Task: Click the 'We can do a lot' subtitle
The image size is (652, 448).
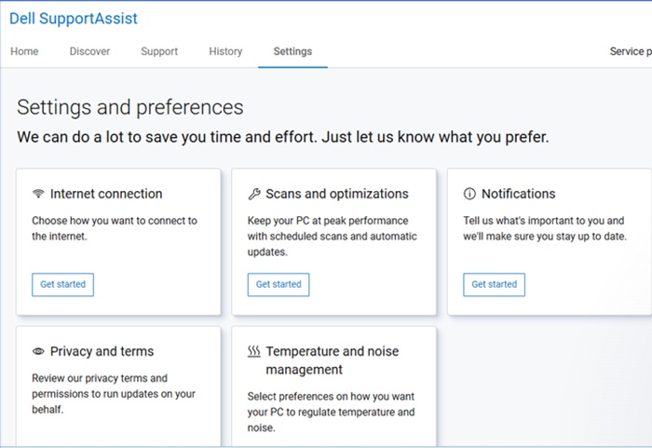Action: click(283, 137)
